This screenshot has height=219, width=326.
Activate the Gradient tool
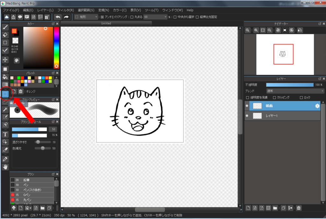coord(5,84)
